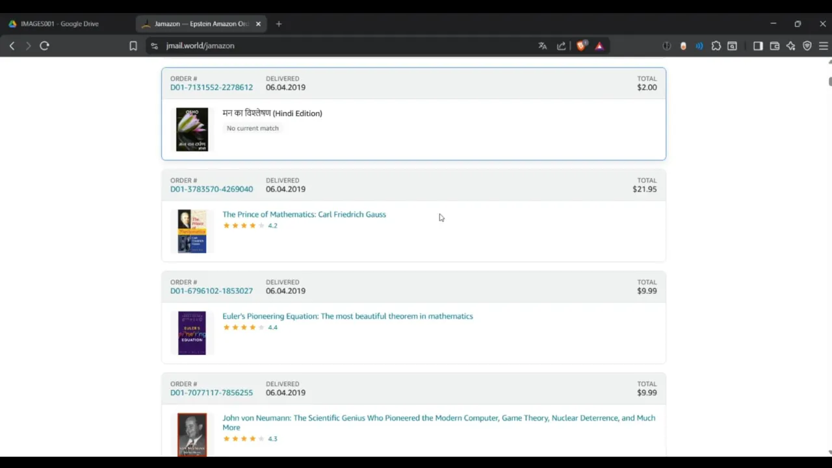
Task: Open the extensions puzzle icon
Action: [x=716, y=46]
